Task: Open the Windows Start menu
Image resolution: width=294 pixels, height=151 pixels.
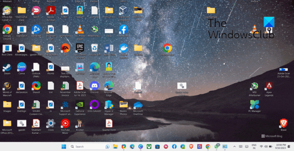Action: (64, 146)
